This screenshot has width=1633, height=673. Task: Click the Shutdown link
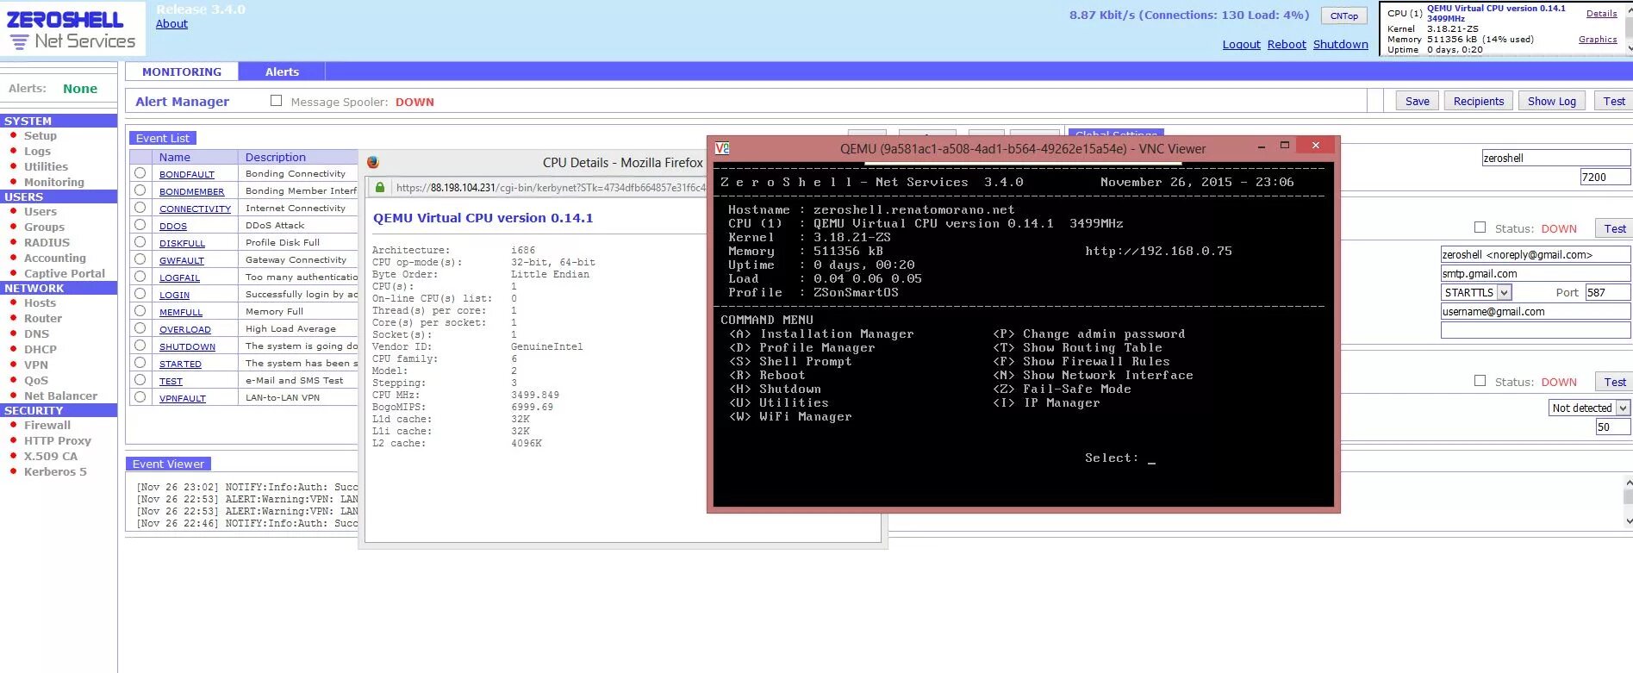(1340, 44)
